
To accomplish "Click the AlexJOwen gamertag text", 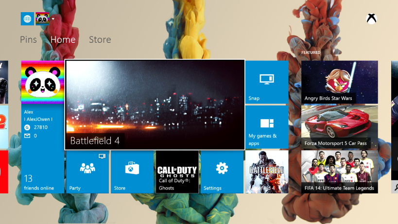I will (38, 119).
